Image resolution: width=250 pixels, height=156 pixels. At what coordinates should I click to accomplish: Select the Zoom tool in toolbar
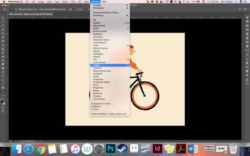(3, 92)
